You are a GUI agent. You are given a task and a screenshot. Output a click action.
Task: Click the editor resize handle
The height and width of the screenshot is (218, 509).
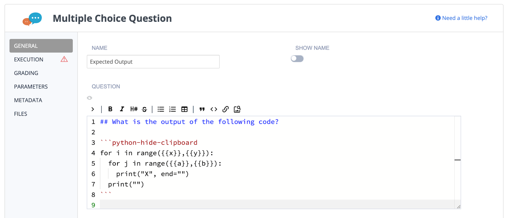click(458, 207)
